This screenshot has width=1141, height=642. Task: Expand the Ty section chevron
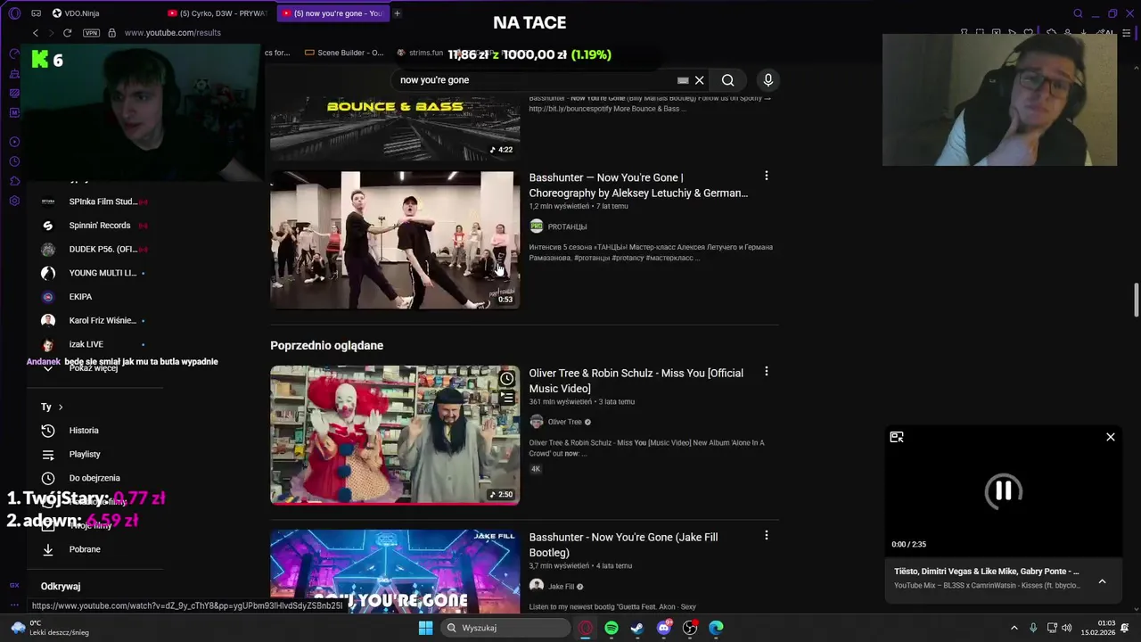tap(61, 407)
